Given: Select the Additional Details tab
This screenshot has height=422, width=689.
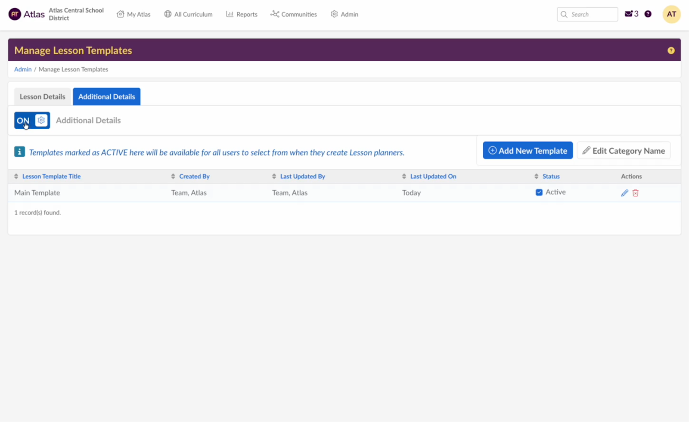Looking at the screenshot, I should 106,96.
